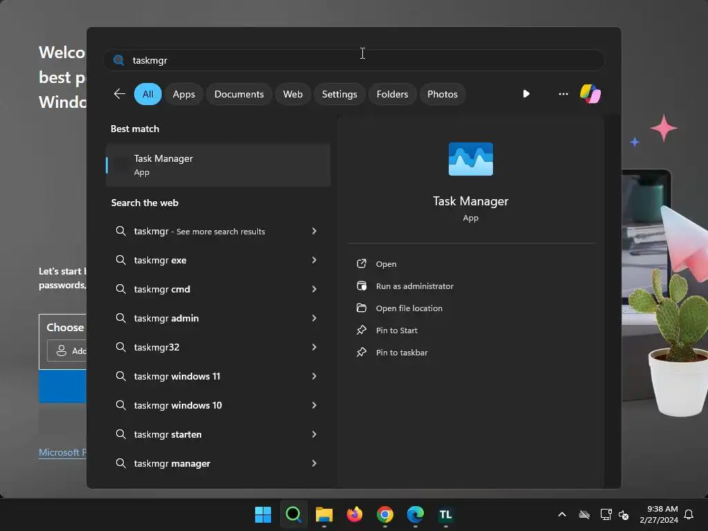Viewport: 708px width, 531px height.
Task: Expand chevron next to 'taskmgr windows 11'
Action: pos(315,376)
